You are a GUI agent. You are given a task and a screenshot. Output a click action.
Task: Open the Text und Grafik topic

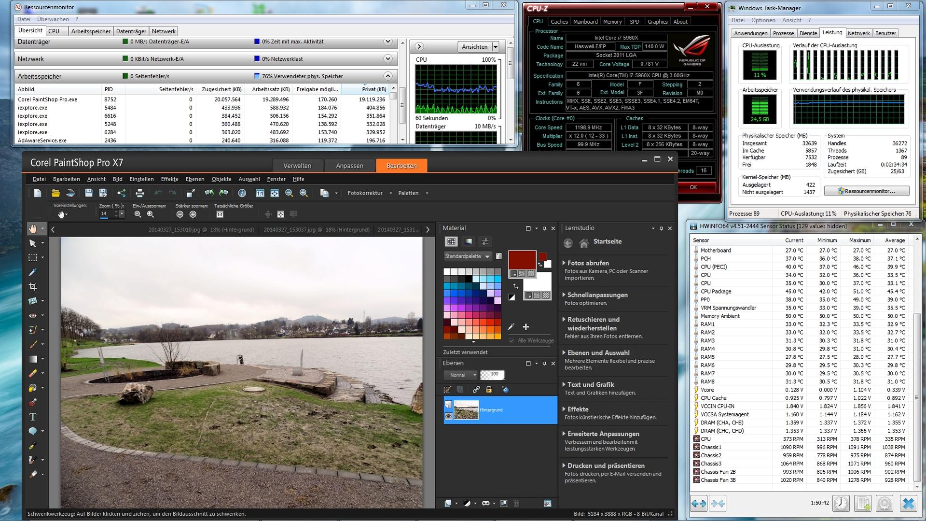[591, 385]
